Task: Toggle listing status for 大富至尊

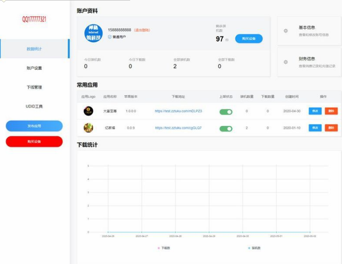Action: point(226,112)
